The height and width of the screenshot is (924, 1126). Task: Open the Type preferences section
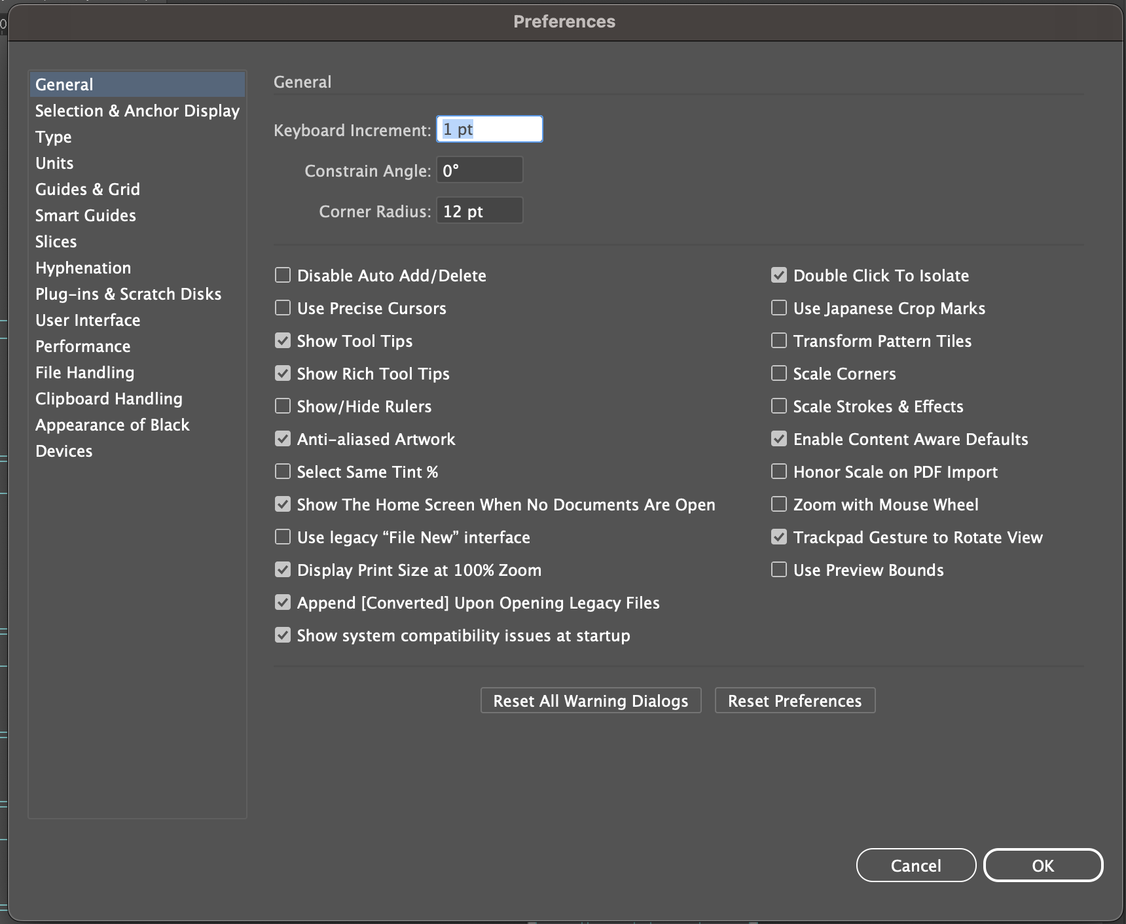(53, 137)
